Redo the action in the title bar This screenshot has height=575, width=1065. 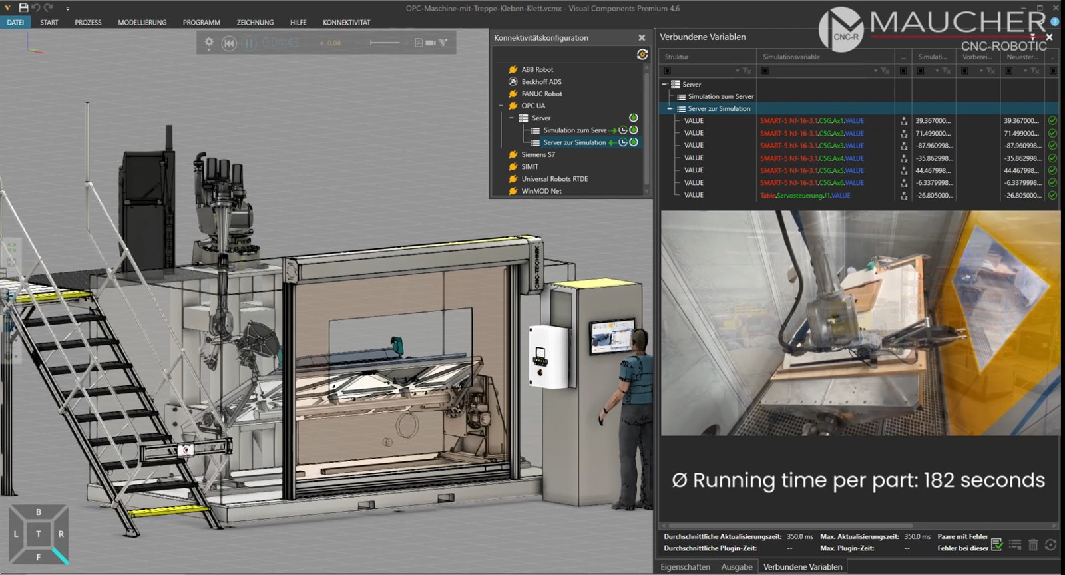48,8
